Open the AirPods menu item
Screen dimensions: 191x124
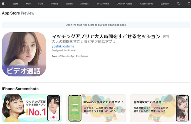84,4
